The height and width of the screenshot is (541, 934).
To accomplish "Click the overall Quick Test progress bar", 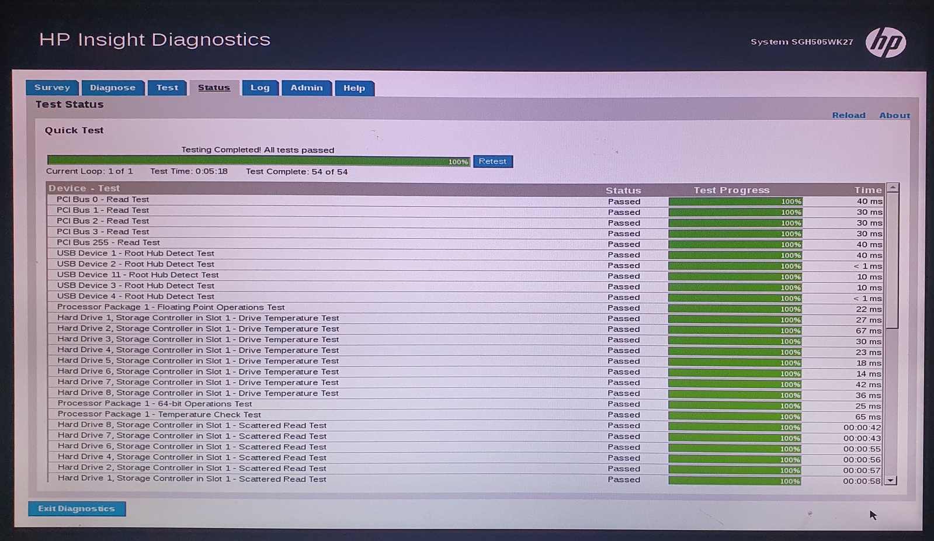I will coord(259,161).
